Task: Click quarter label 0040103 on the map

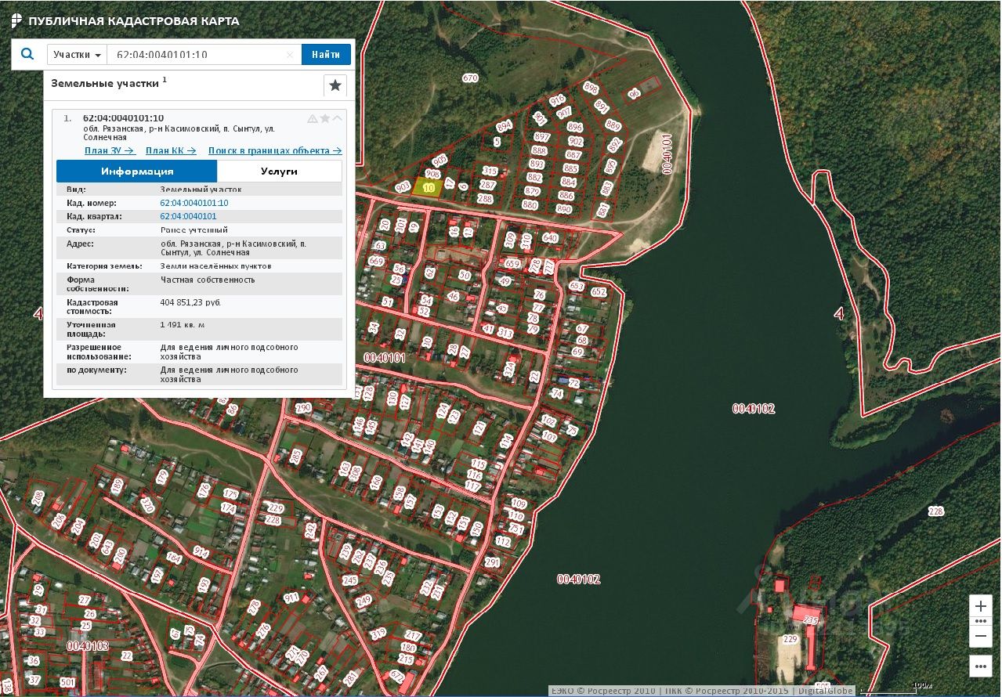Action: click(88, 646)
